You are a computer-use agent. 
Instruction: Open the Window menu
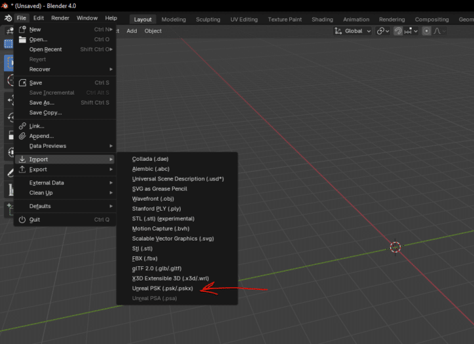[x=87, y=18]
